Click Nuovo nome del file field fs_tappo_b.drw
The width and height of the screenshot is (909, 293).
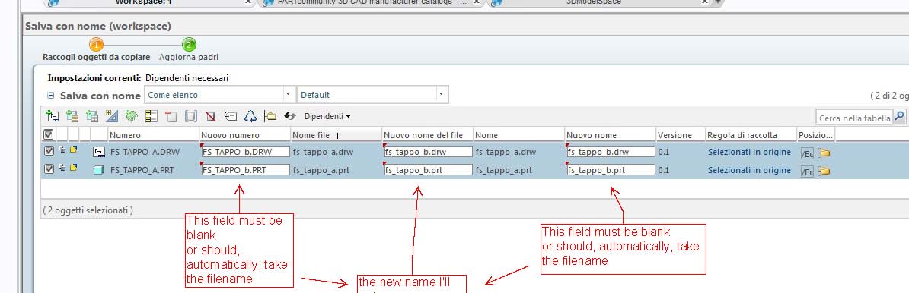(429, 152)
